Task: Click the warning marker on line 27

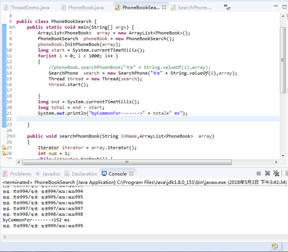Action: point(4,148)
